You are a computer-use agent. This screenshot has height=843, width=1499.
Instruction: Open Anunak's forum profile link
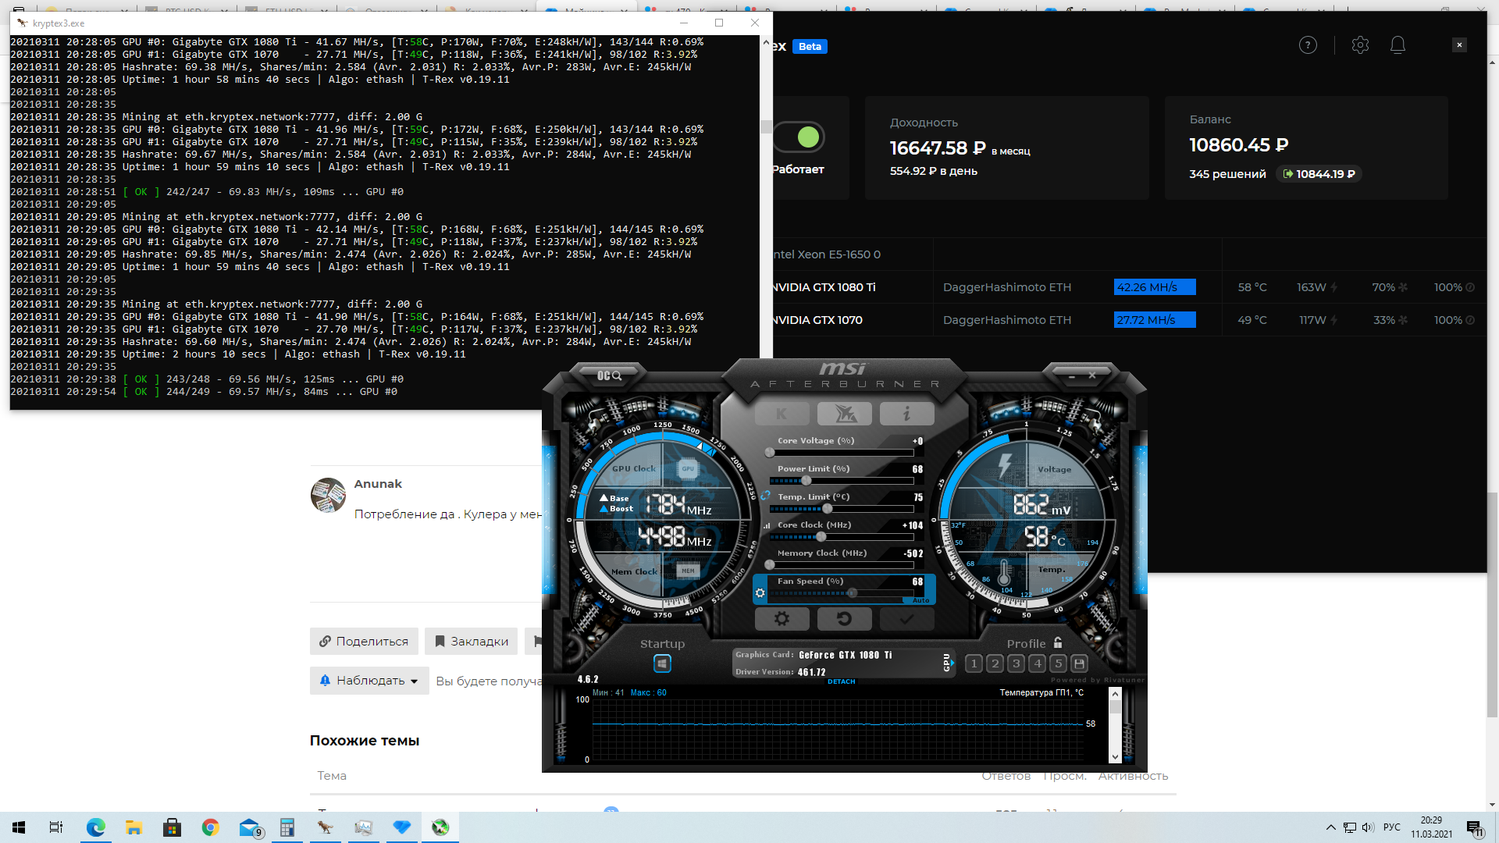pyautogui.click(x=378, y=484)
